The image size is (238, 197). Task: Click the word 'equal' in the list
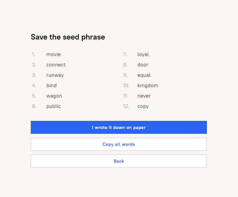coord(144,75)
